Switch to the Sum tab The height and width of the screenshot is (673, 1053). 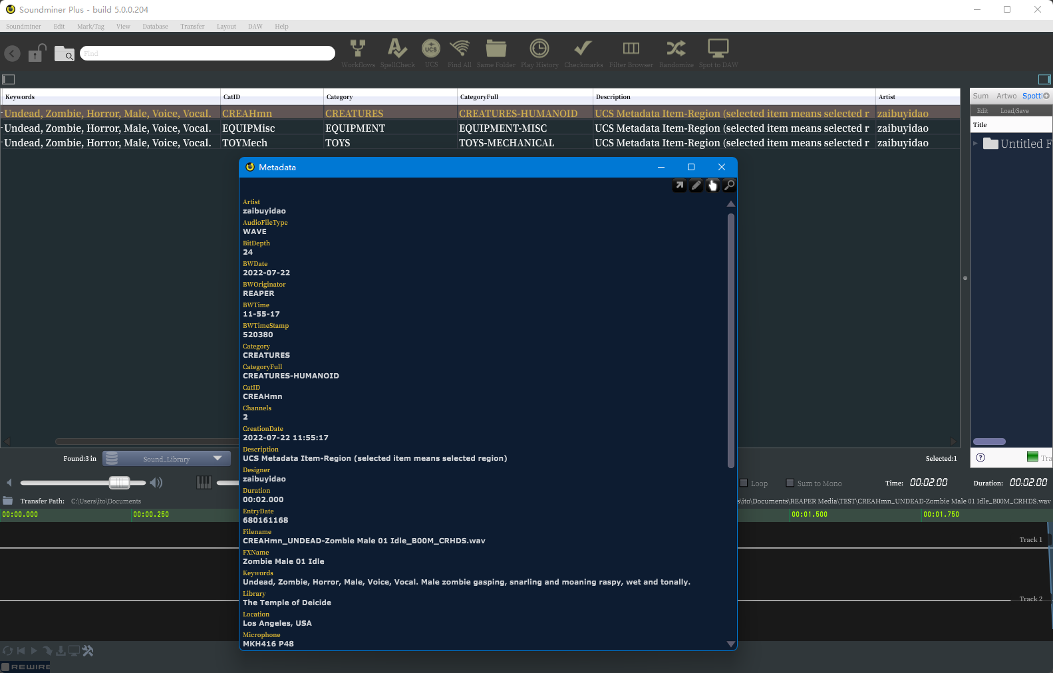(x=980, y=96)
